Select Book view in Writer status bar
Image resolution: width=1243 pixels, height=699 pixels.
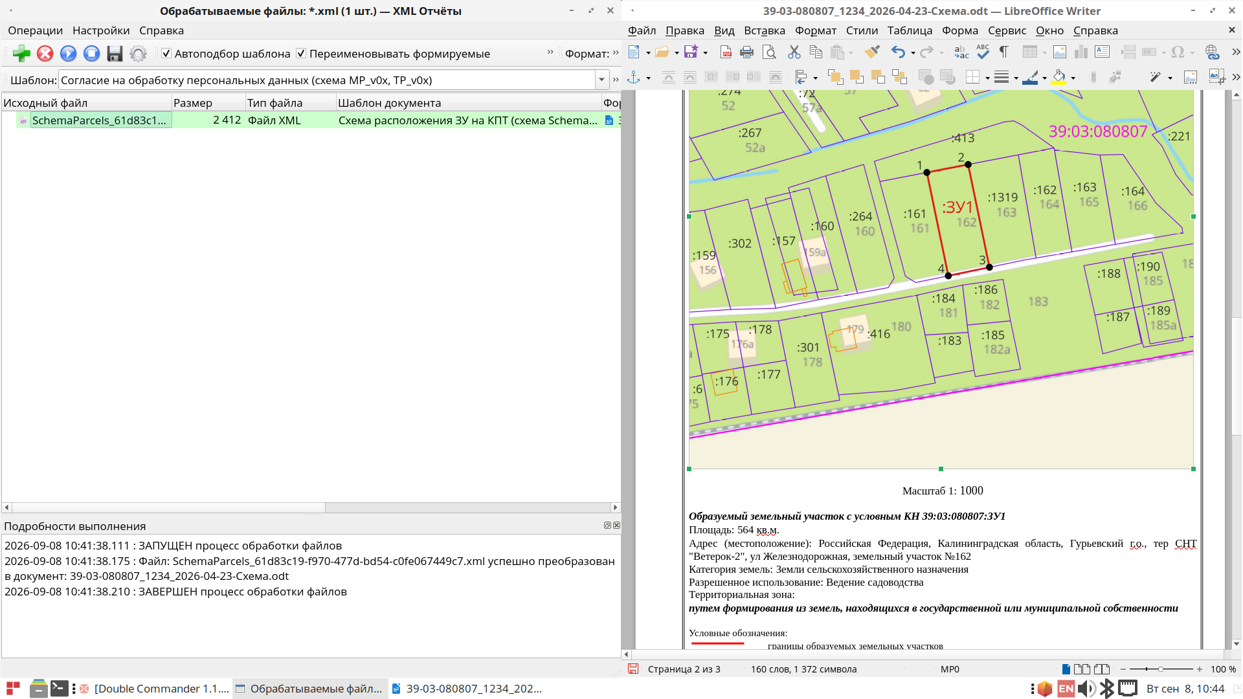click(1101, 669)
